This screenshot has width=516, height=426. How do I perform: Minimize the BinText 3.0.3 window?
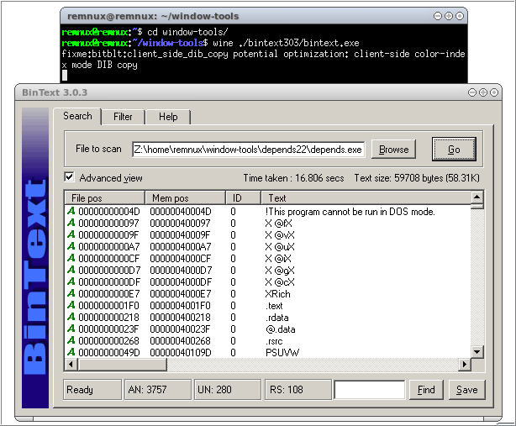point(472,92)
